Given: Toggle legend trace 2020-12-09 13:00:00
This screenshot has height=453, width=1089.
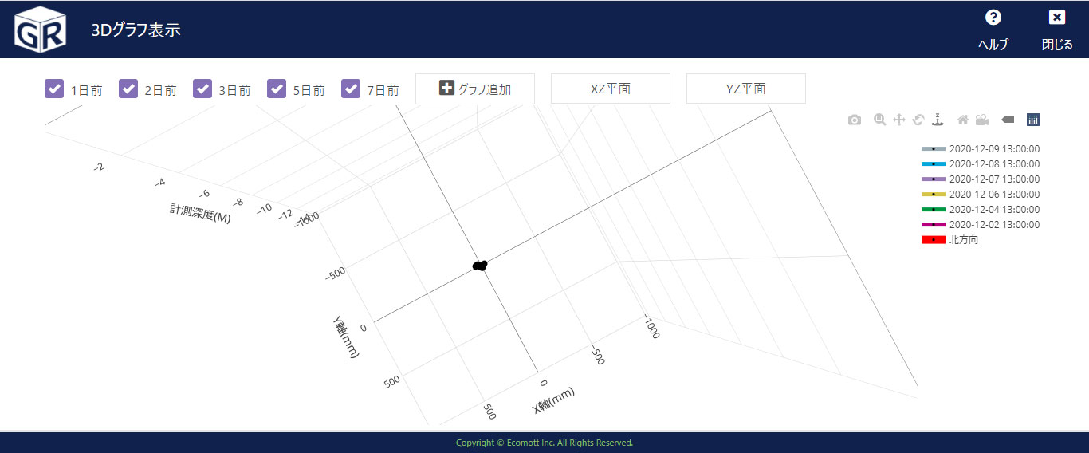Looking at the screenshot, I should point(981,149).
